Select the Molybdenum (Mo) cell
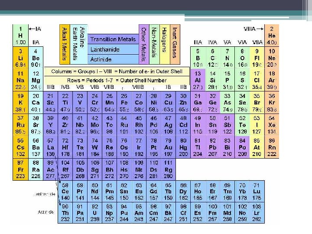This screenshot has width=312, height=234. [x=95, y=125]
